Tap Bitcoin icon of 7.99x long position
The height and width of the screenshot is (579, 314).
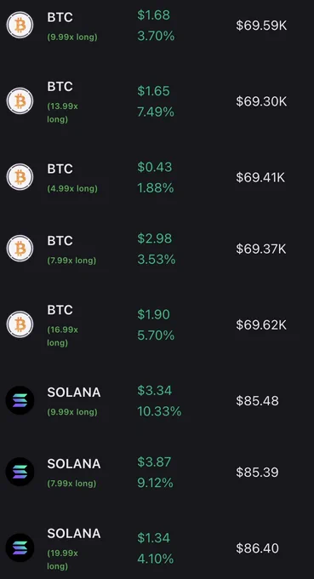pyautogui.click(x=20, y=249)
